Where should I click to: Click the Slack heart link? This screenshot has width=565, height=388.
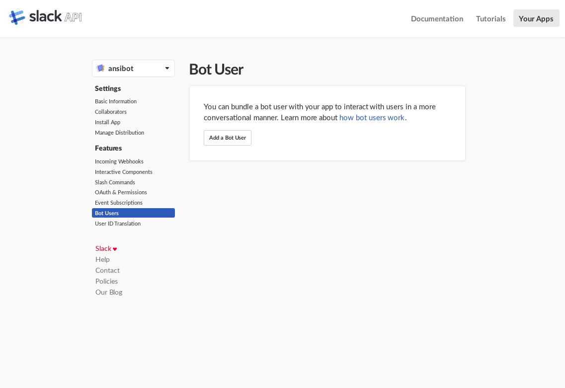(106, 248)
